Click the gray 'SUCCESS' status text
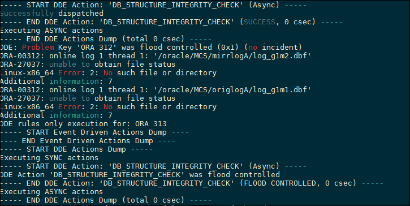Screen dimensions: 410x206 260,22
